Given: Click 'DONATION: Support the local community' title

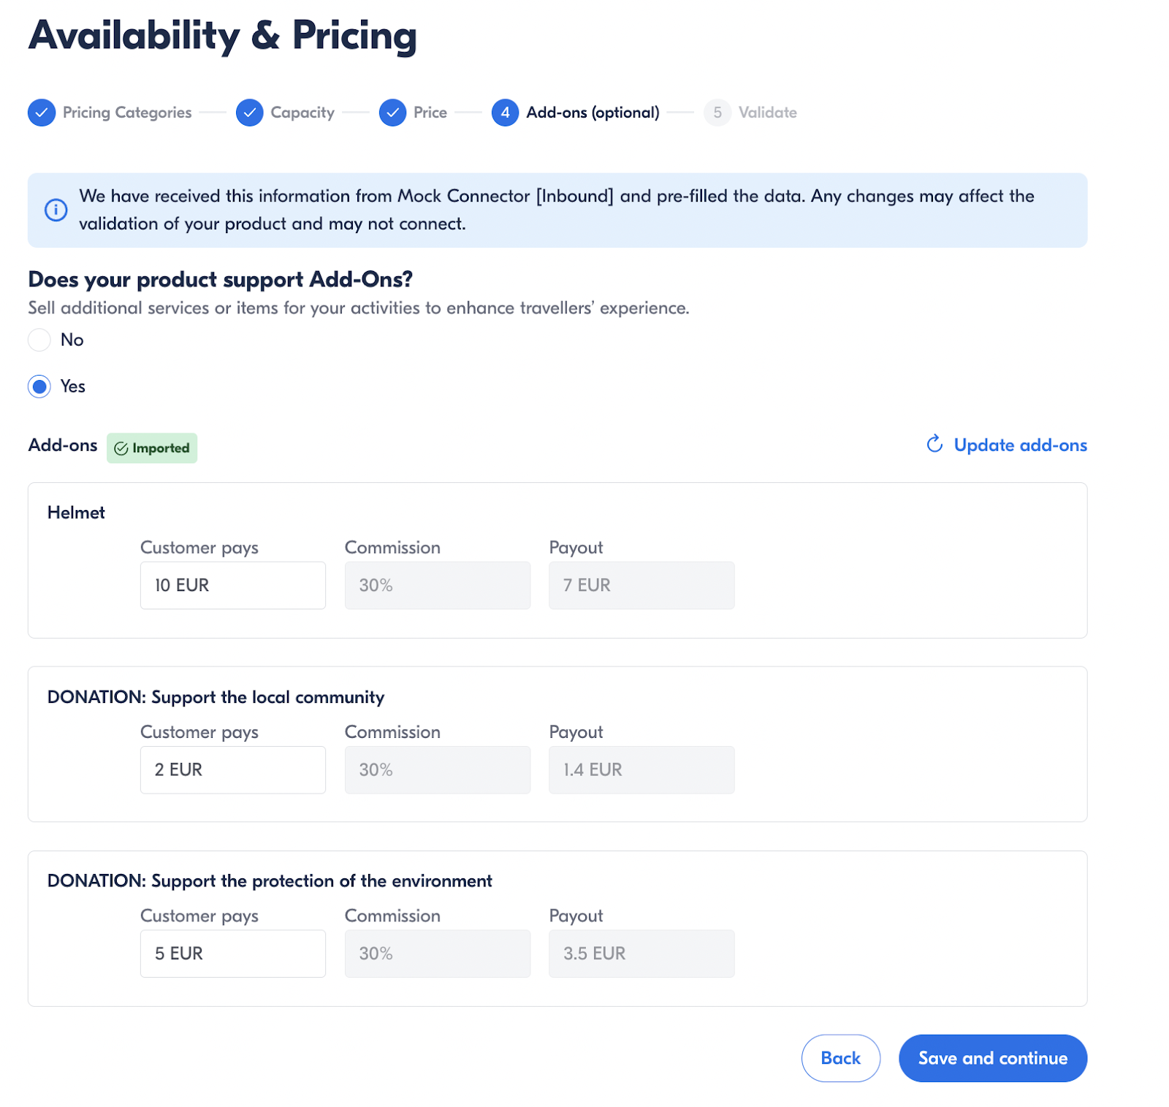Looking at the screenshot, I should (x=216, y=697).
